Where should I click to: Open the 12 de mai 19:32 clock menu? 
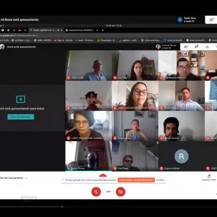114,26
